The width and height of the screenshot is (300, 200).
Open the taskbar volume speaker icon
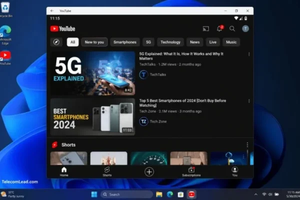[270, 194]
